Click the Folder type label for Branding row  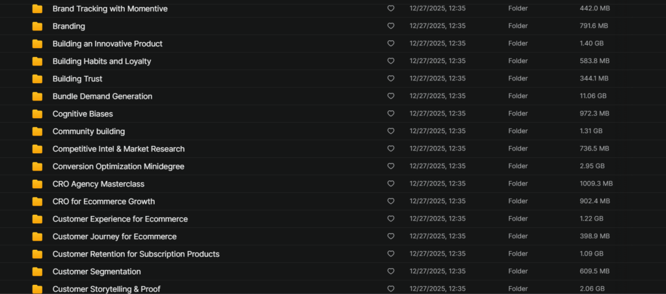(x=518, y=27)
